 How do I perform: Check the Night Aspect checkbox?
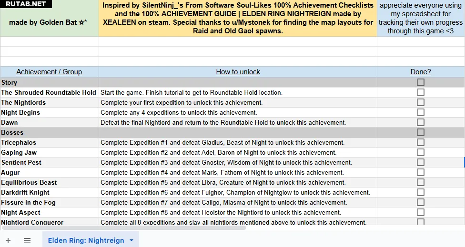click(x=421, y=212)
